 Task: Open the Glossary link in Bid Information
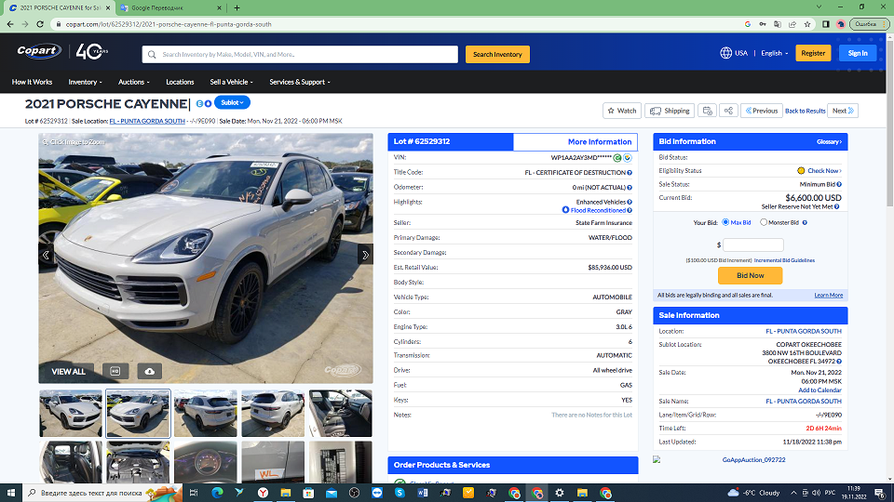coord(829,141)
